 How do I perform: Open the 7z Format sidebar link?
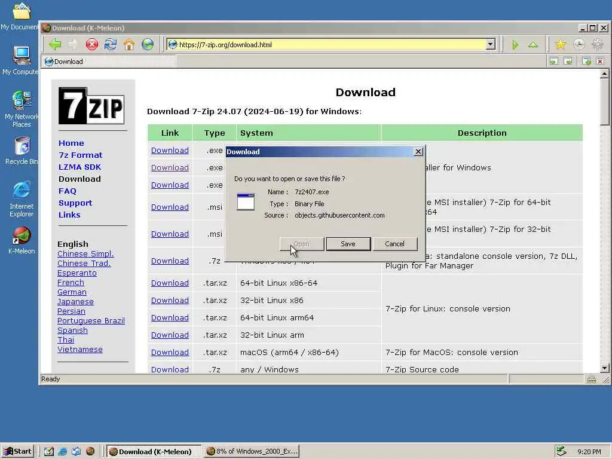[81, 155]
